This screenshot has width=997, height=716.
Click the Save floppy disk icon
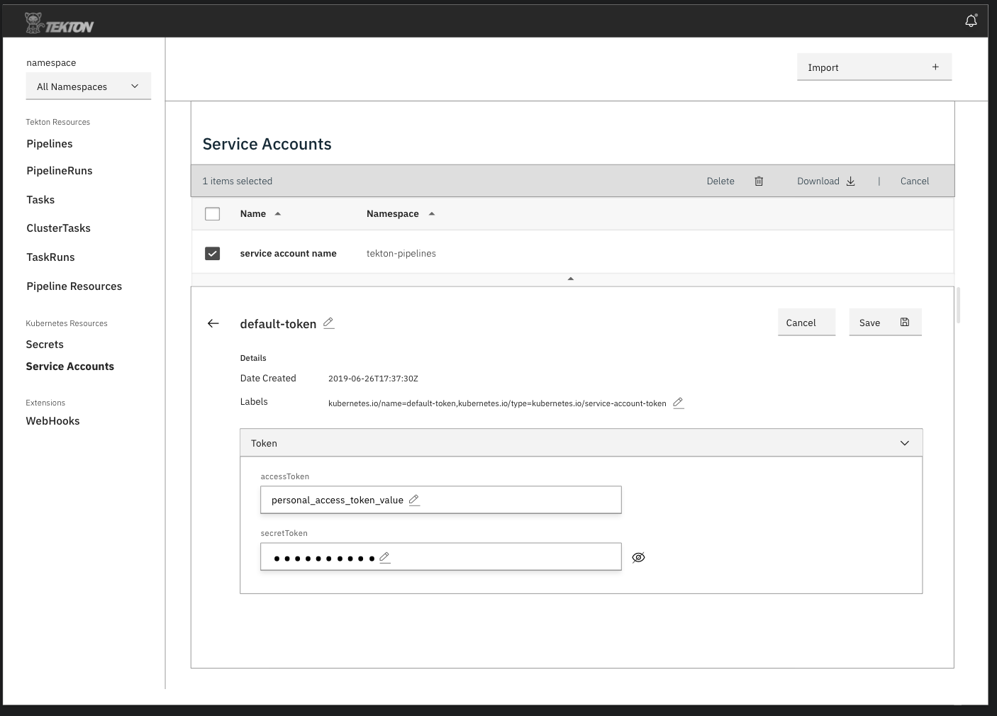904,322
